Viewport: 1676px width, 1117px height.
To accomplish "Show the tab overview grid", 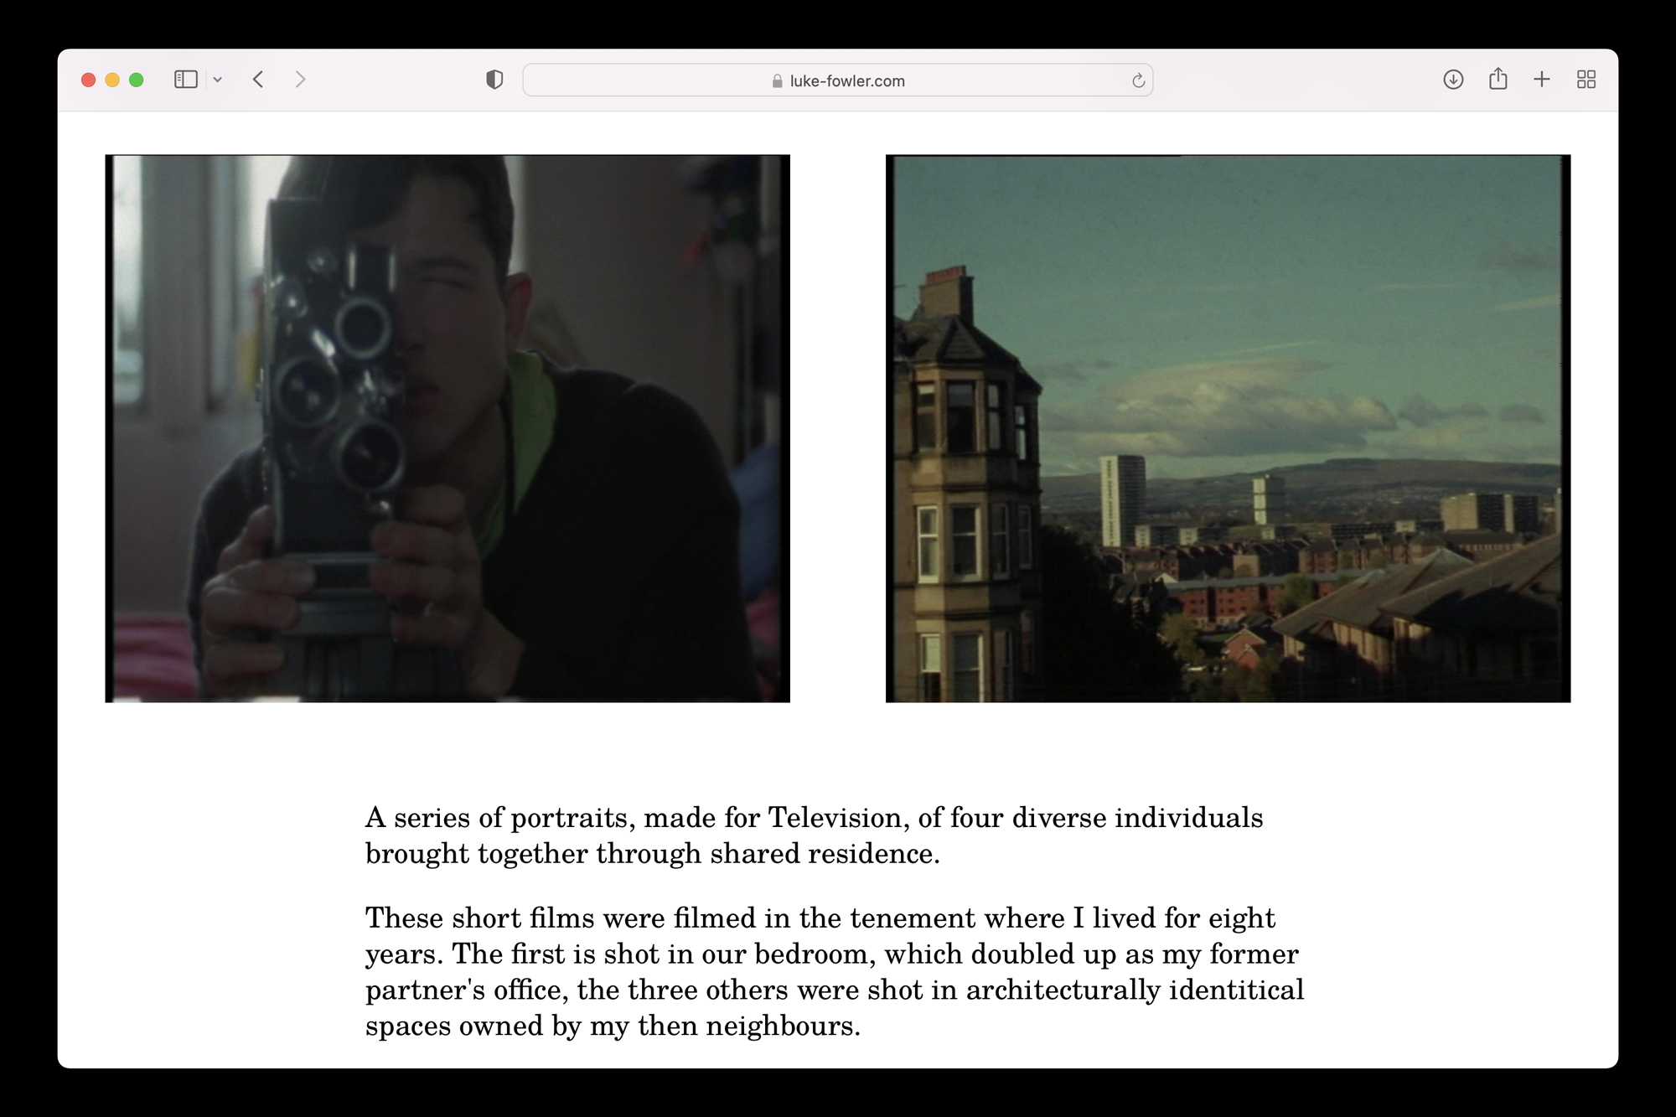I will tap(1585, 80).
